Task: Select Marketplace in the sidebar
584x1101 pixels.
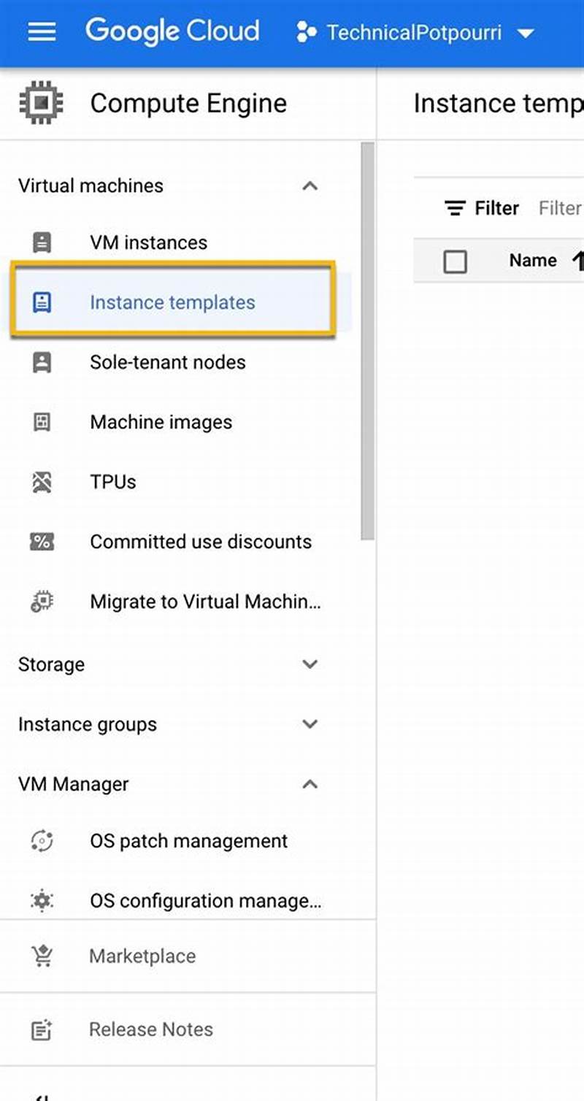Action: 142,956
